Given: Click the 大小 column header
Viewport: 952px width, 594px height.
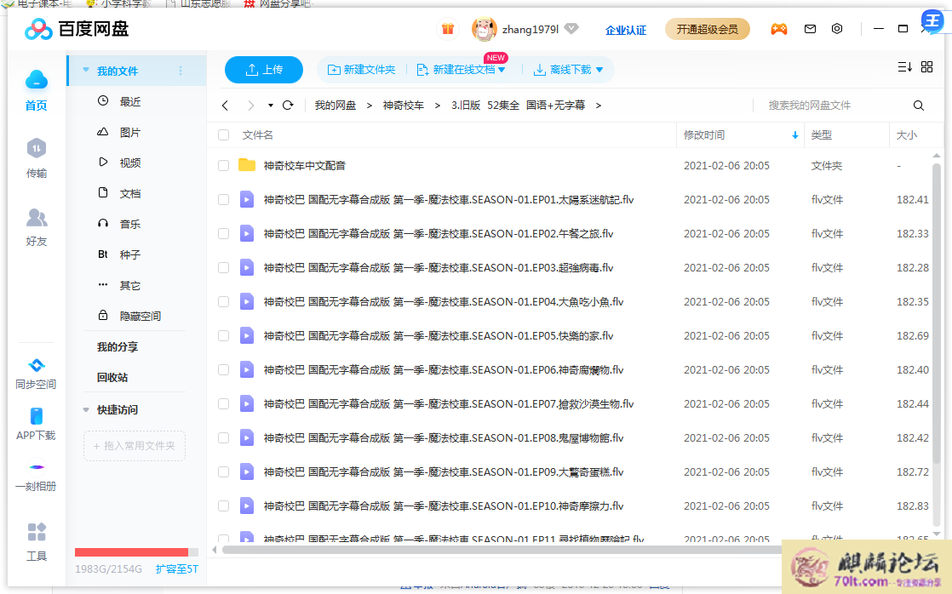Looking at the screenshot, I should [907, 135].
